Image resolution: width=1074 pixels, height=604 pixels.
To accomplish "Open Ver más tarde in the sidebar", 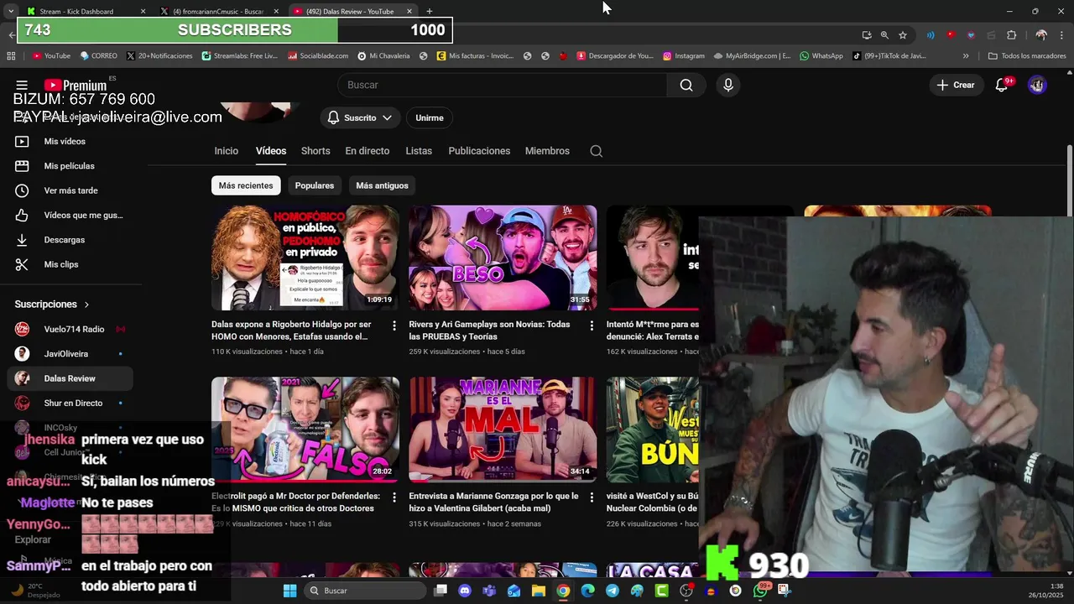I will pos(70,190).
